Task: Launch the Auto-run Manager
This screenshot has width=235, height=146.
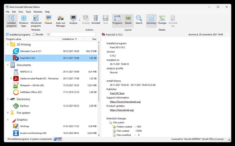Action: coord(61,21)
